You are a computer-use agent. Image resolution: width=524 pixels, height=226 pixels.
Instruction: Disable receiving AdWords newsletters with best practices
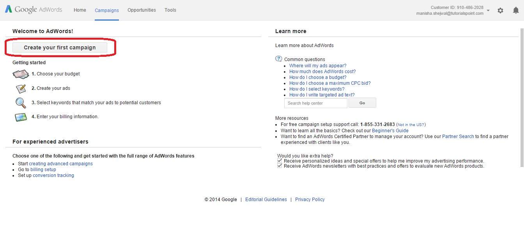pyautogui.click(x=279, y=165)
